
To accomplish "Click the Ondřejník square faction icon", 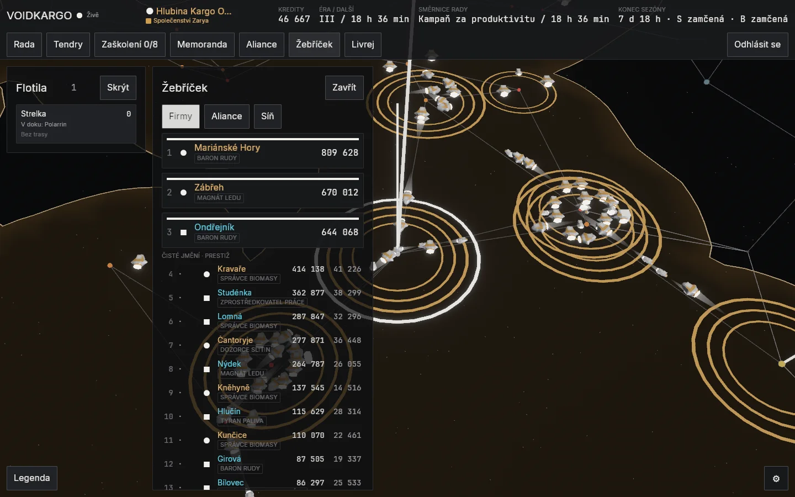I will (x=183, y=232).
